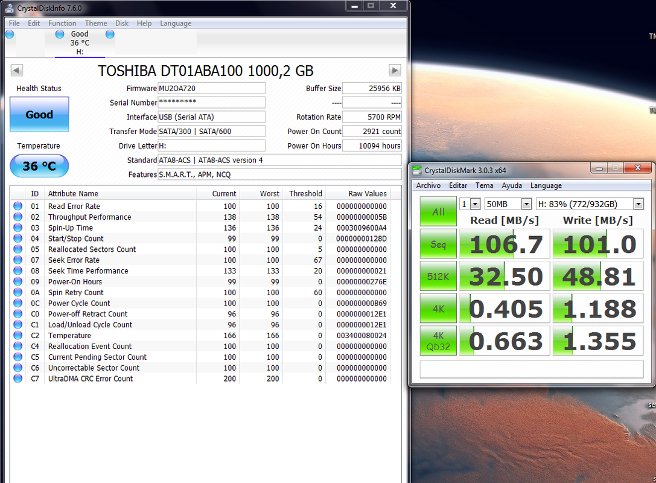Open Theme menu in CrystalDiskInfo

click(x=96, y=24)
